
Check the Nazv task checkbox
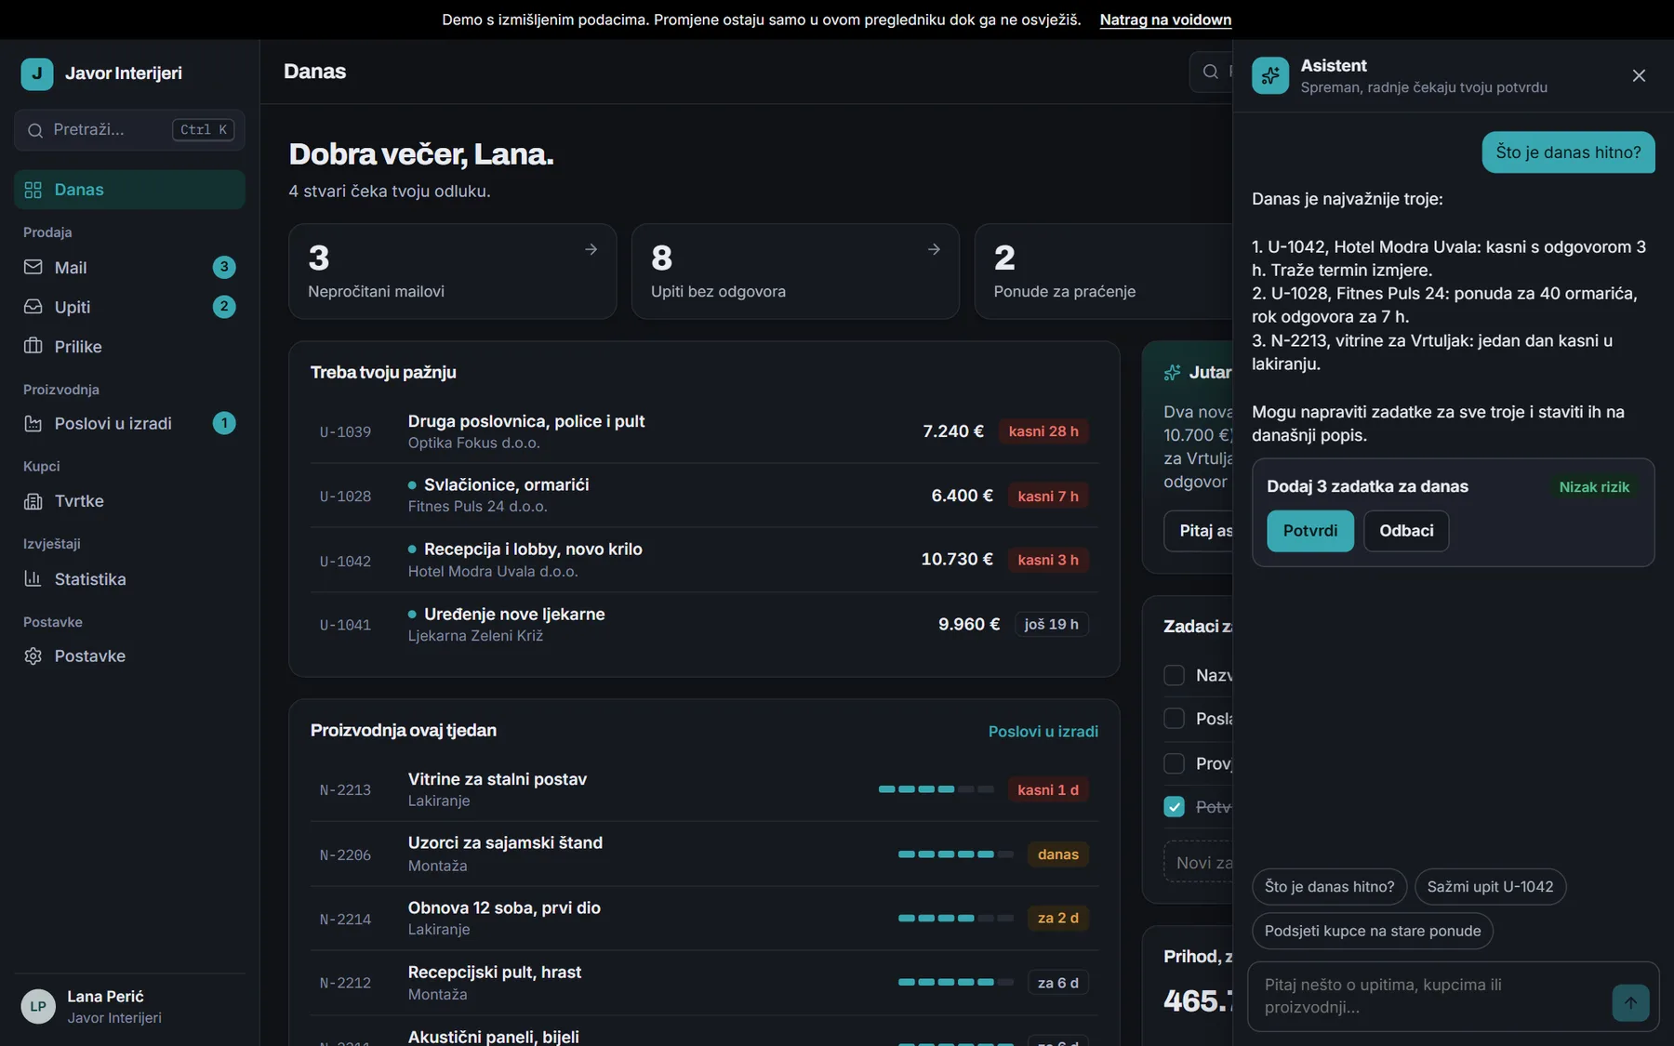click(x=1175, y=675)
